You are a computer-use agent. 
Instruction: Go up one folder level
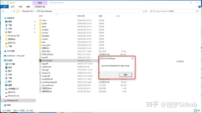14,11
